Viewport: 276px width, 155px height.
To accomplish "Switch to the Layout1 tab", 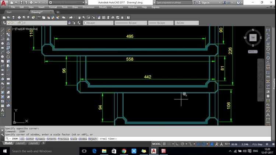I will [20, 143].
